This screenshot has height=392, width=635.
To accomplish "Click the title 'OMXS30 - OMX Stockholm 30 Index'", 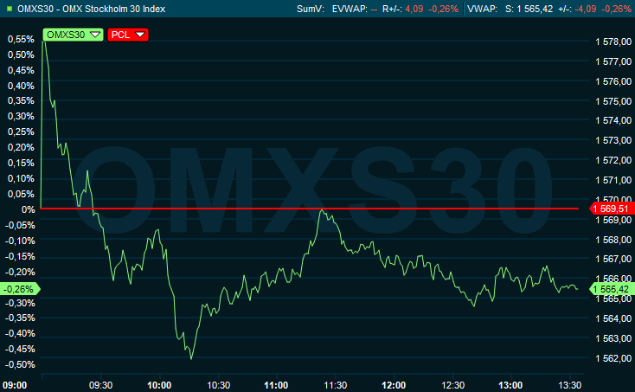I will tap(91, 9).
